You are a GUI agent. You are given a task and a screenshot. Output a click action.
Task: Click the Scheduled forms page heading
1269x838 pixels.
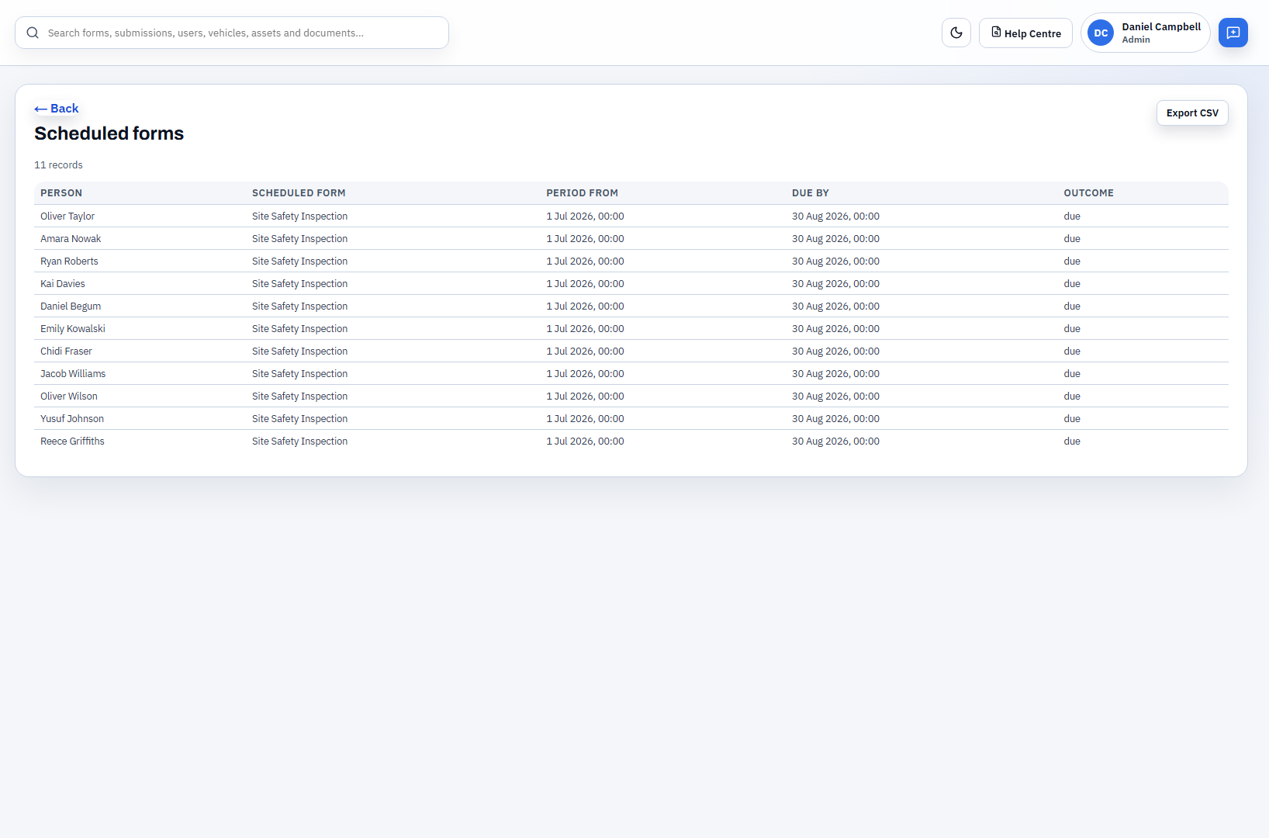point(109,133)
